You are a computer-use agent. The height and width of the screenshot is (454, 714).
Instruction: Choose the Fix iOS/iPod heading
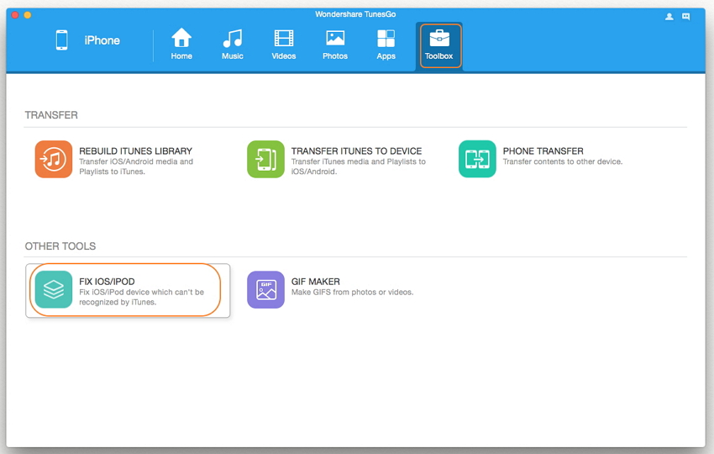tap(107, 282)
